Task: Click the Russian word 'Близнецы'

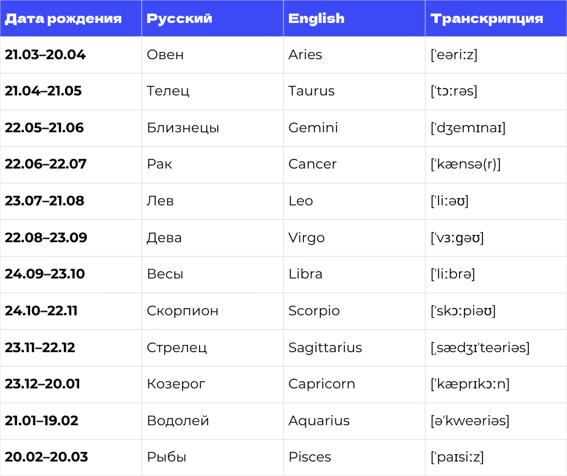Action: 183,128
